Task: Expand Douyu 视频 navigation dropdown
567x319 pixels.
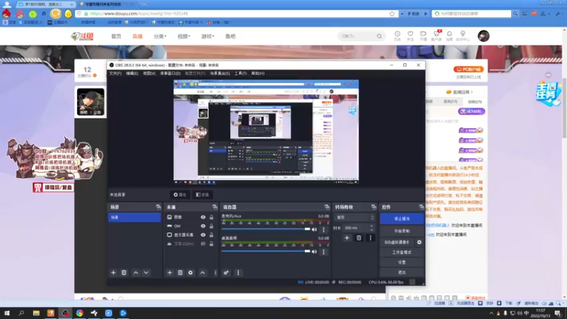Action: coord(184,36)
